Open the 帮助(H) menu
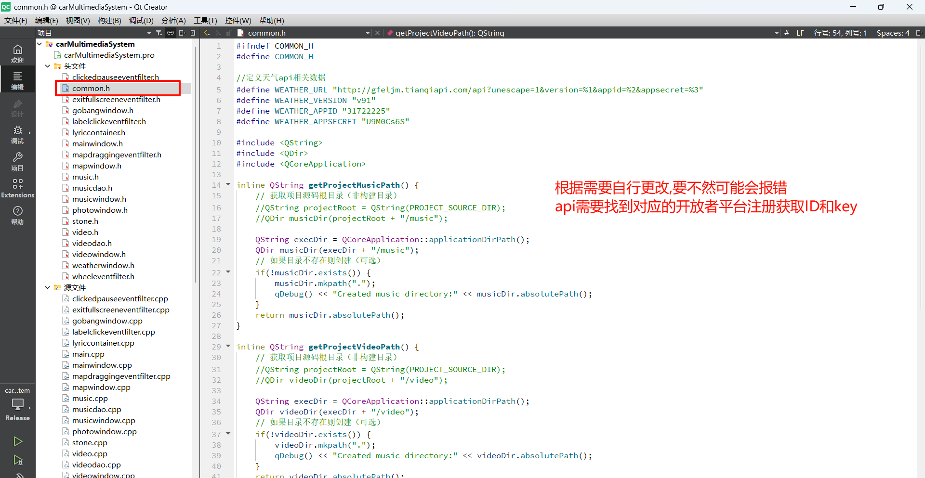Image resolution: width=925 pixels, height=478 pixels. pos(272,20)
